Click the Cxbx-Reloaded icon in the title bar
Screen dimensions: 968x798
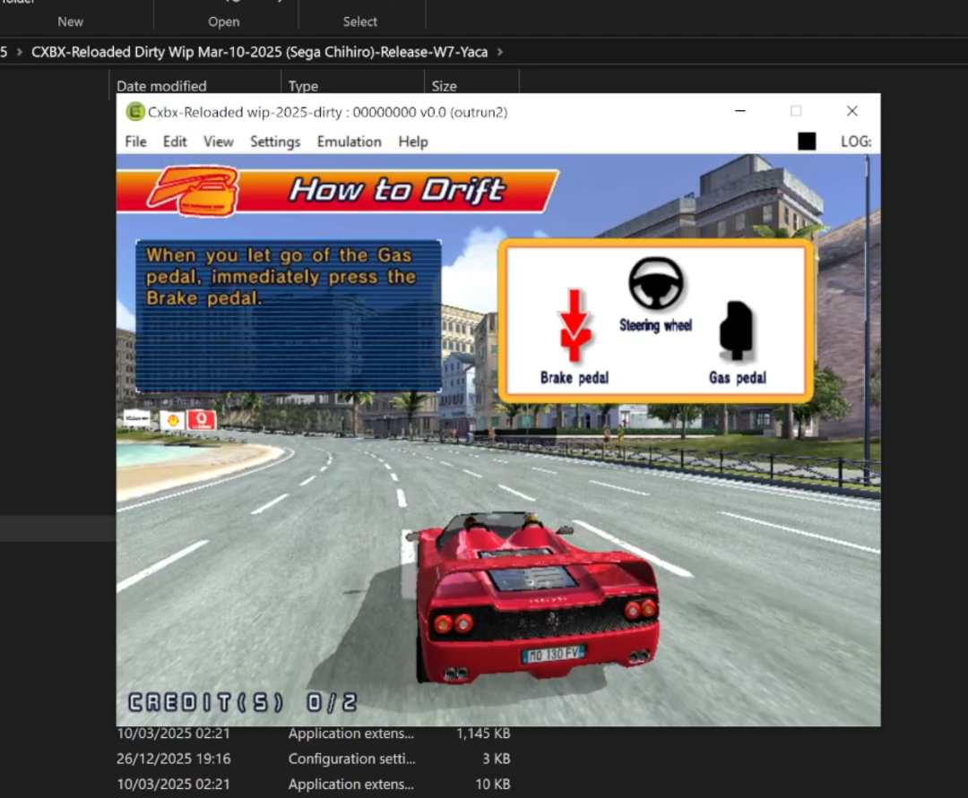pos(135,112)
